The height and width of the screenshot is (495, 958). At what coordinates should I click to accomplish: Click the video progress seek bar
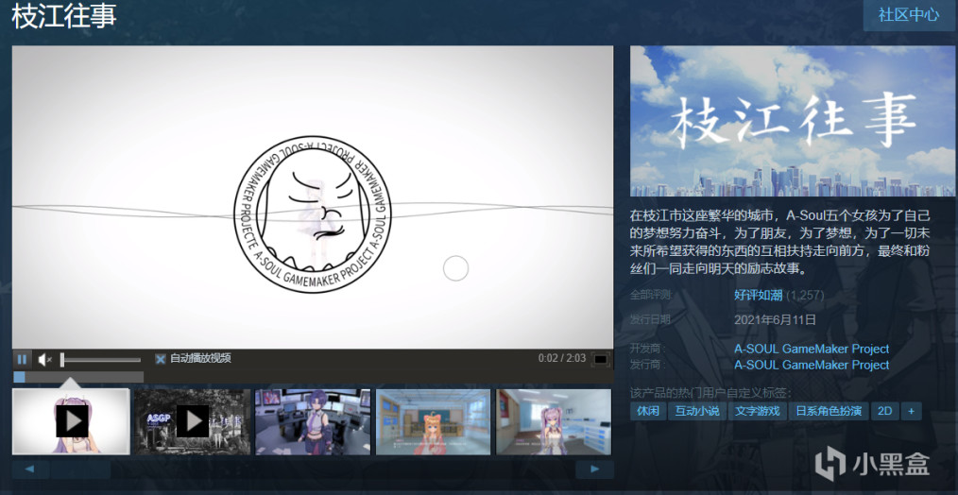(313, 377)
